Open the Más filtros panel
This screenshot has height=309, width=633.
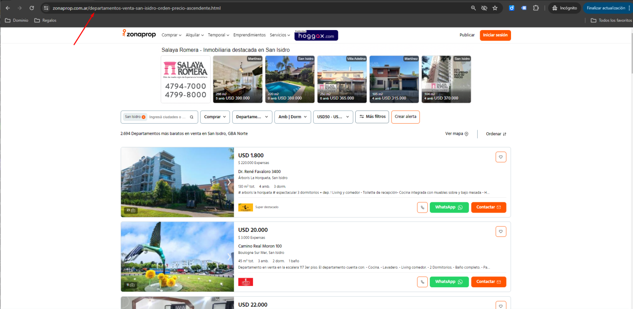[372, 117]
